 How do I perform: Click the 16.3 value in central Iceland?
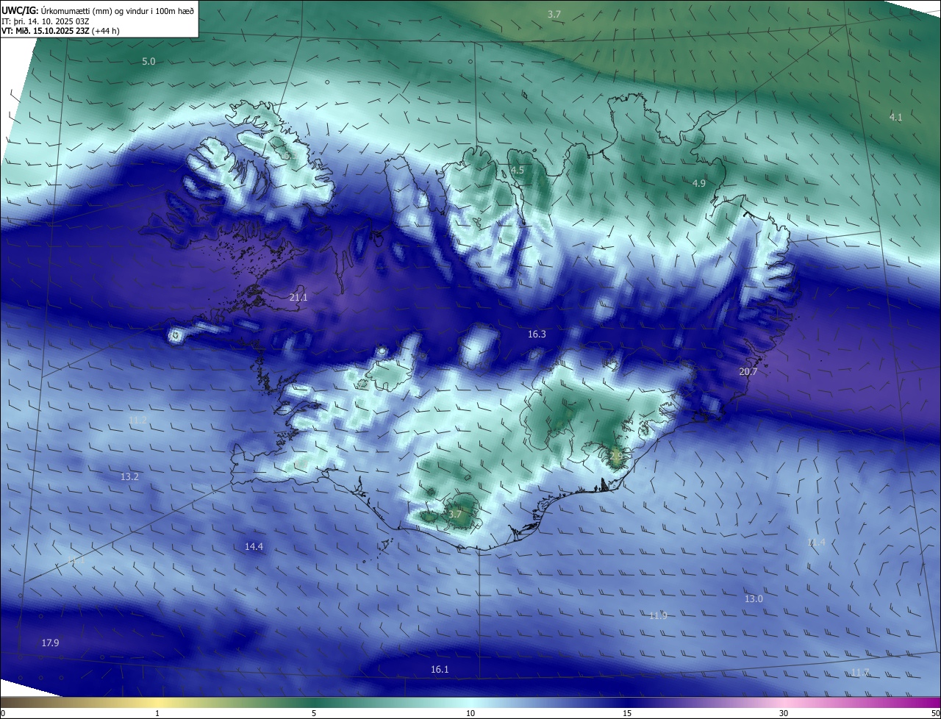point(537,334)
